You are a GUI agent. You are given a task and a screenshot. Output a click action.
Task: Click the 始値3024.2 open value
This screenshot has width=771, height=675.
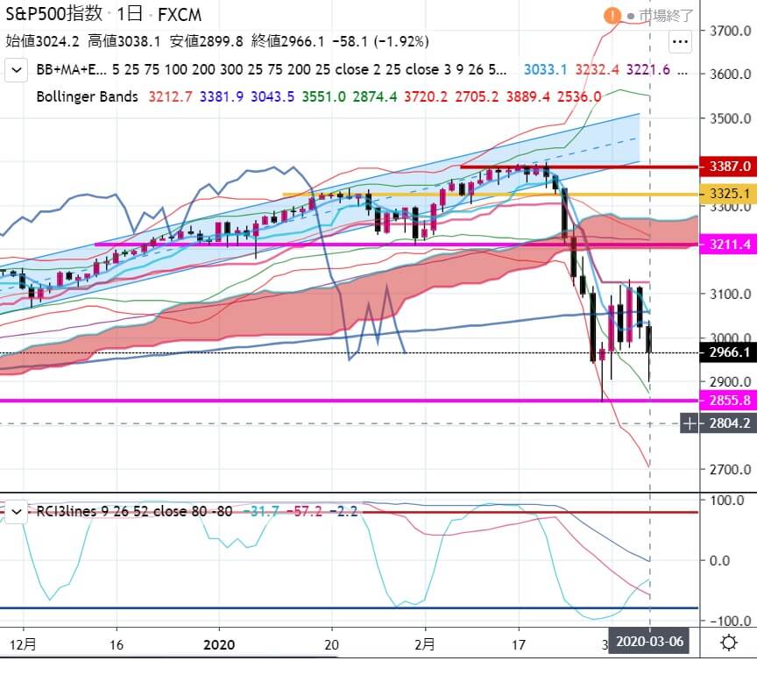pyautogui.click(x=42, y=41)
